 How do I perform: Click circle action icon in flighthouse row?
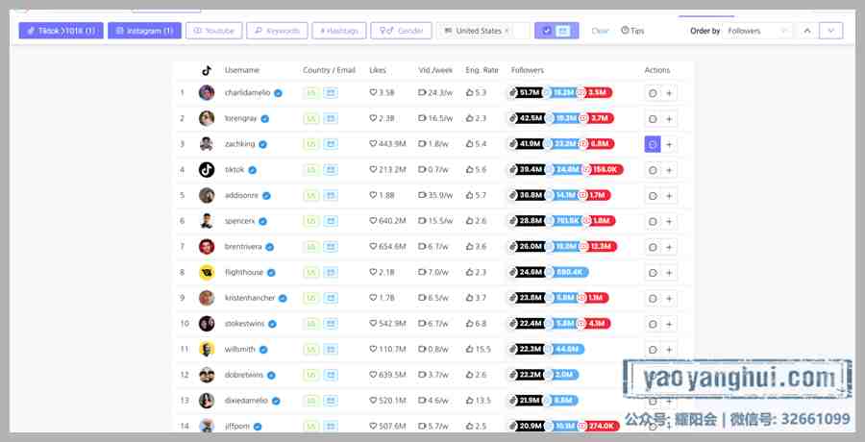coord(653,273)
